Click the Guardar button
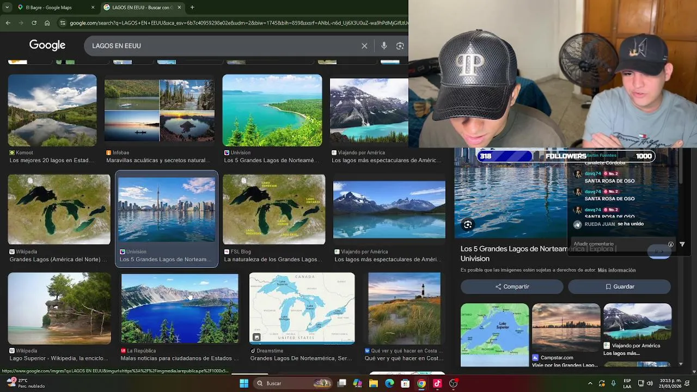The width and height of the screenshot is (697, 392). (620, 286)
